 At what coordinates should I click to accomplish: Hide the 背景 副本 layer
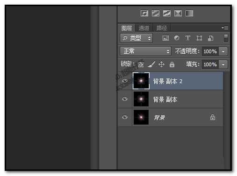tap(125, 99)
